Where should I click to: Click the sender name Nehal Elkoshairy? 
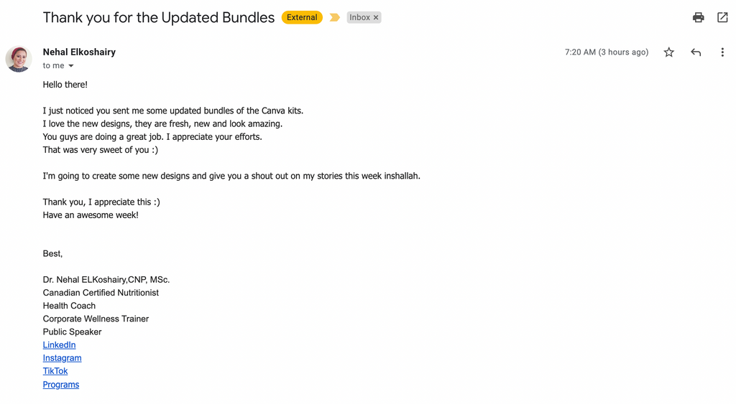coord(79,52)
